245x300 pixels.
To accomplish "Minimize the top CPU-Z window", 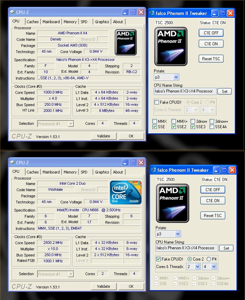I will pyautogui.click(x=125, y=12).
